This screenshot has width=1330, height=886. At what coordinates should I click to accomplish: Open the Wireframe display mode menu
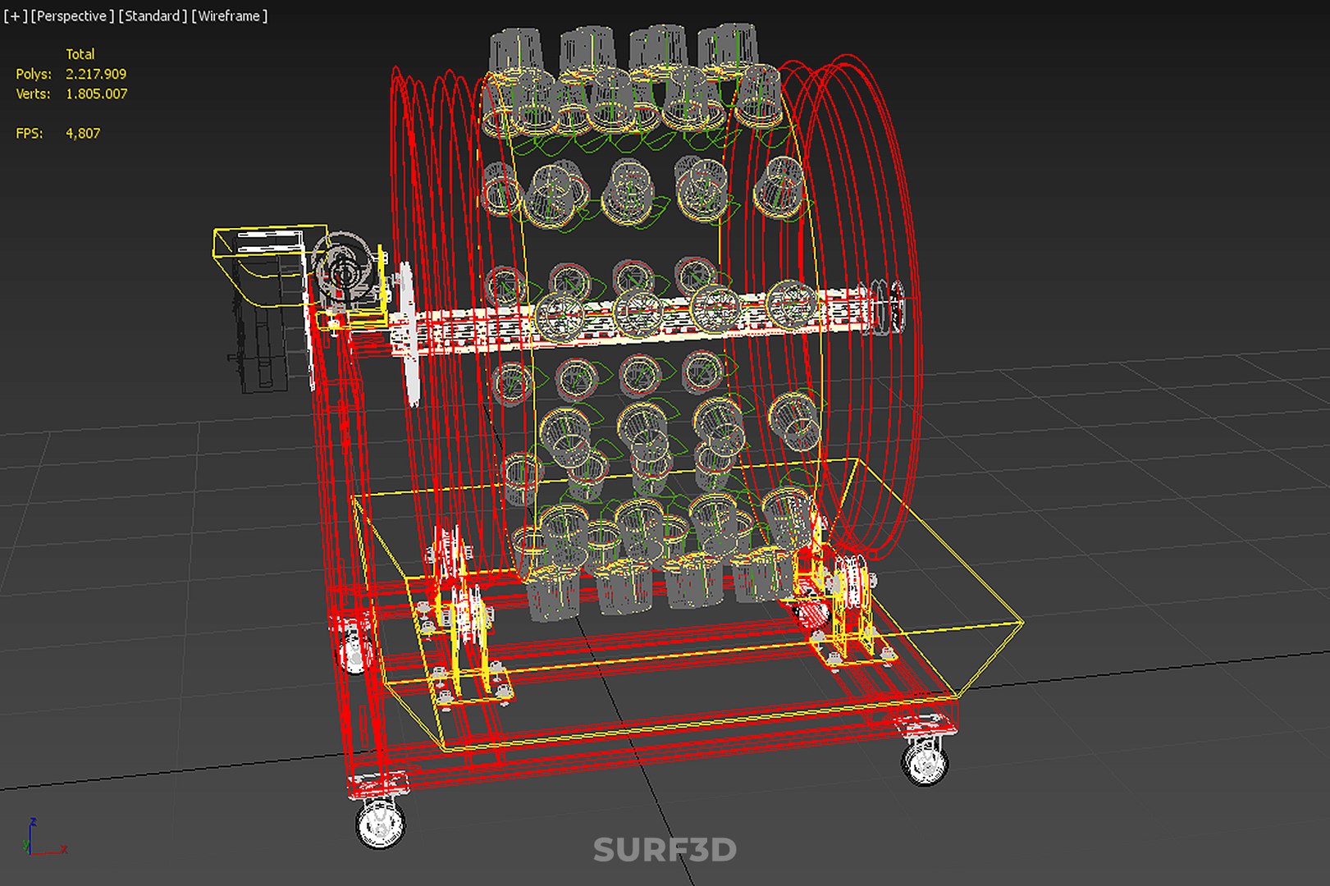[230, 16]
